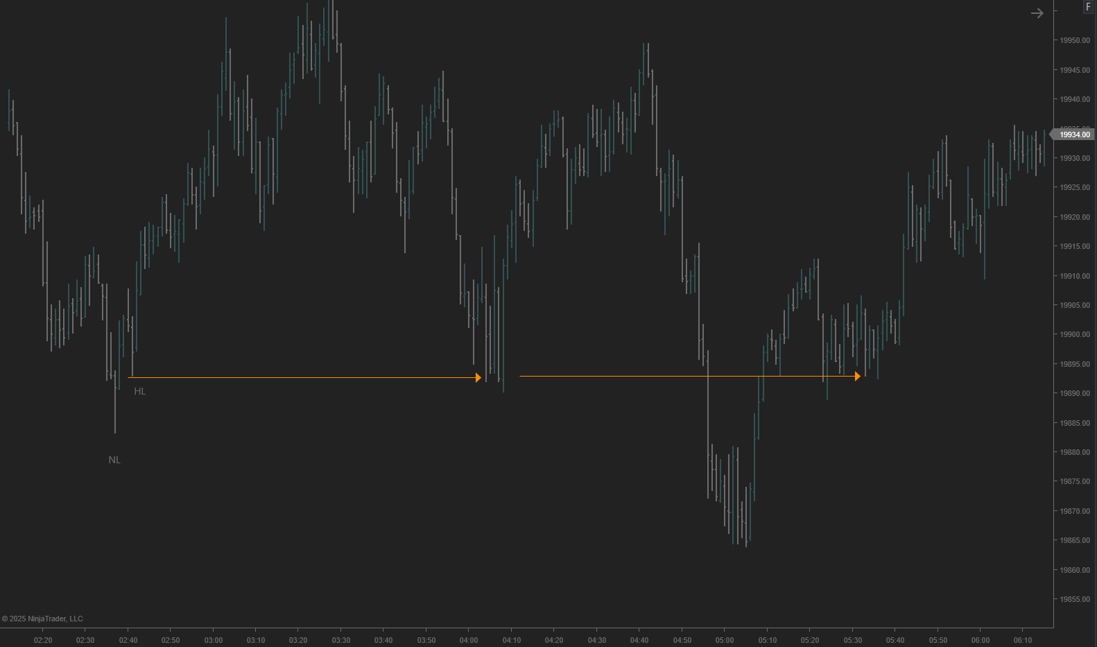Click the left orange line's arrowhead
Screen dimensions: 1097x647
point(478,377)
